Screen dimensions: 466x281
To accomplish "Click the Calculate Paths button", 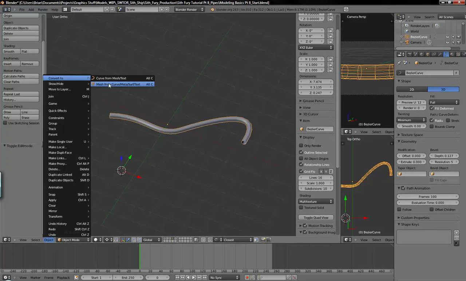I will [21, 76].
